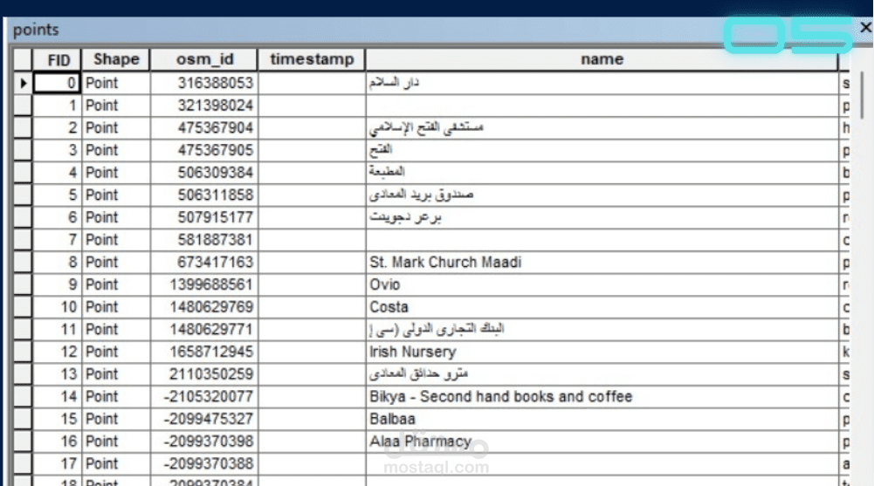Click Shape cell Point in row 3
The width and height of the screenshot is (874, 486).
[x=116, y=150]
